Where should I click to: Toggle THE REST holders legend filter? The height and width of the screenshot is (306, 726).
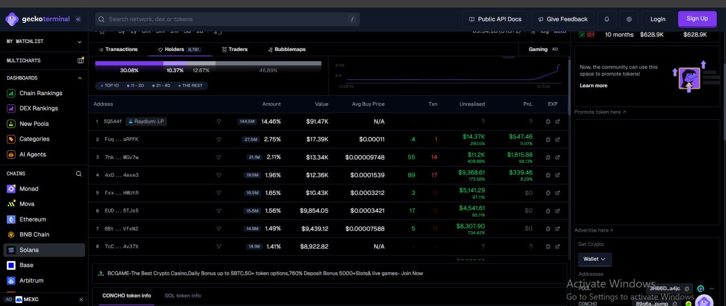coord(191,86)
